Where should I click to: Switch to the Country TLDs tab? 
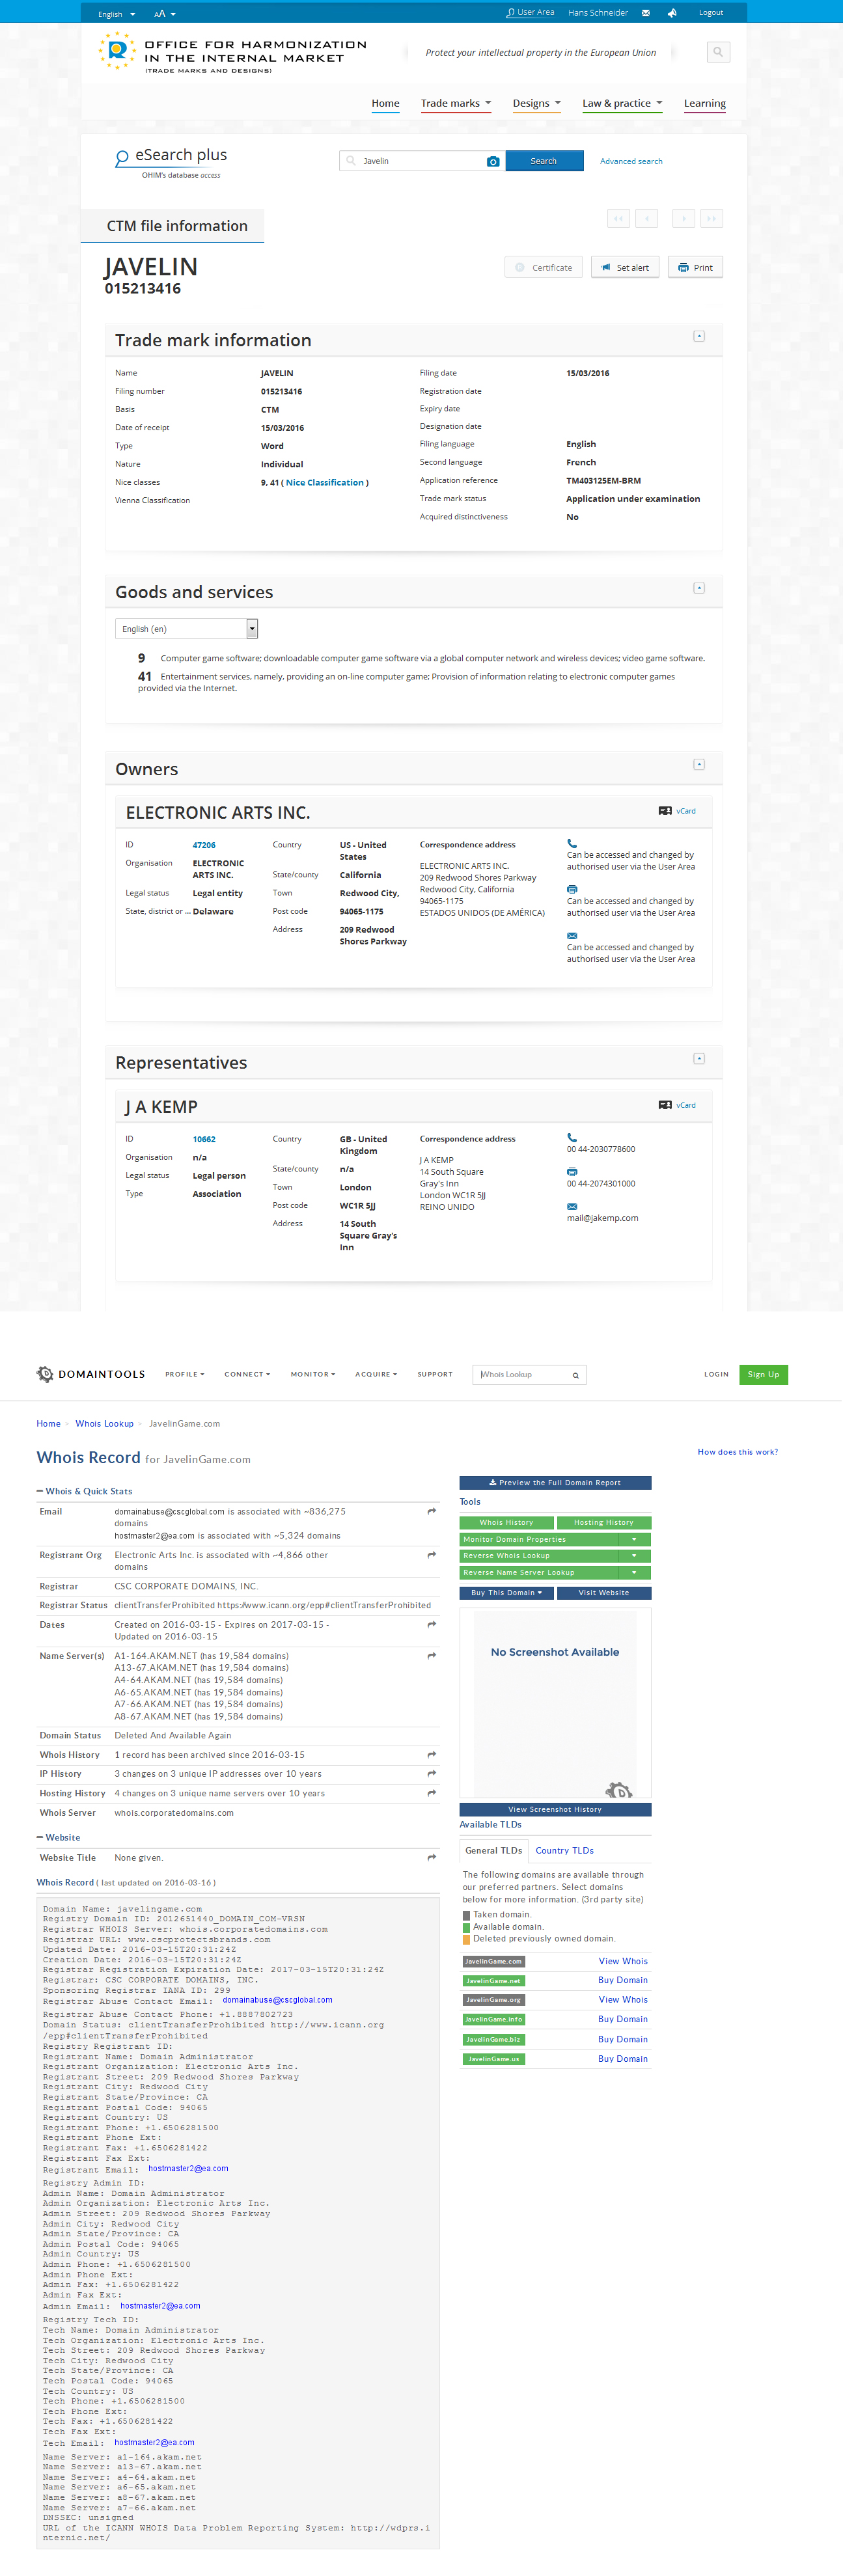coord(564,1851)
